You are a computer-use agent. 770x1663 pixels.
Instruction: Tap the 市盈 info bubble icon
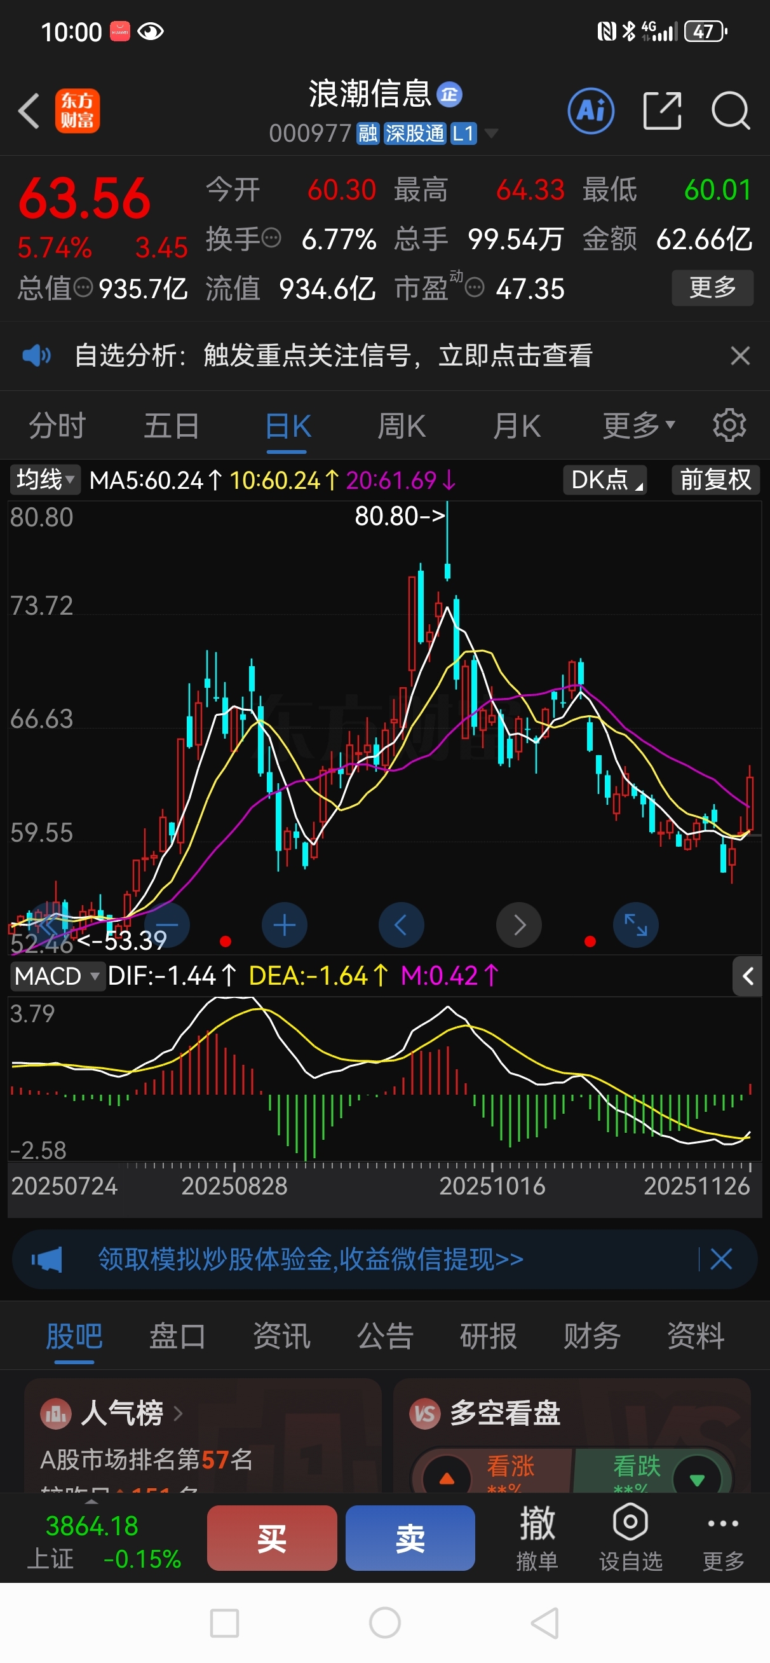coord(475,287)
